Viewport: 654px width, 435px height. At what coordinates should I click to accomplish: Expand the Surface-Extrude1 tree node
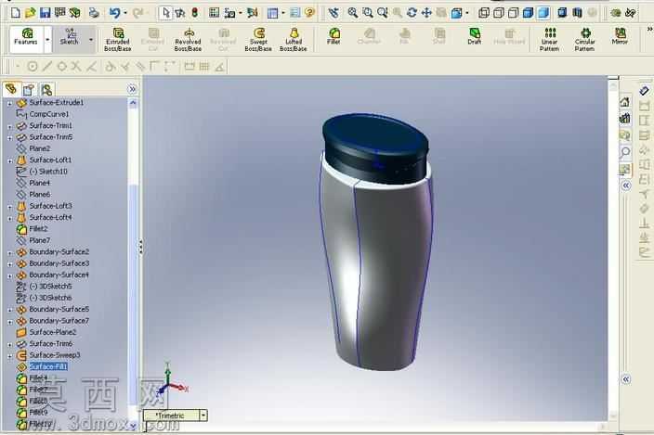pos(9,103)
